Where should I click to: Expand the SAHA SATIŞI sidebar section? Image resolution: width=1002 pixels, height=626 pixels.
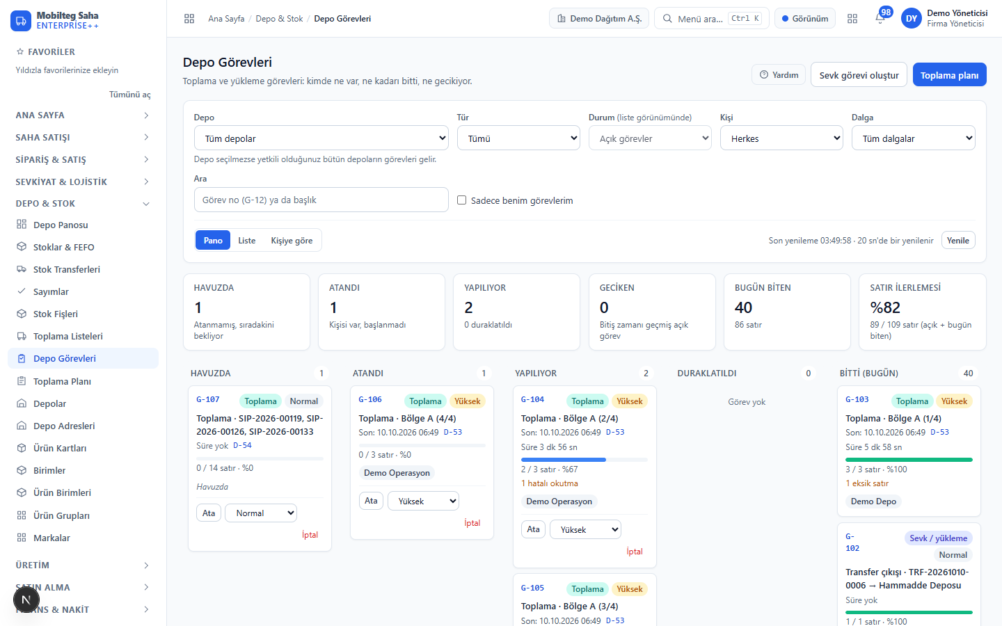[83, 137]
